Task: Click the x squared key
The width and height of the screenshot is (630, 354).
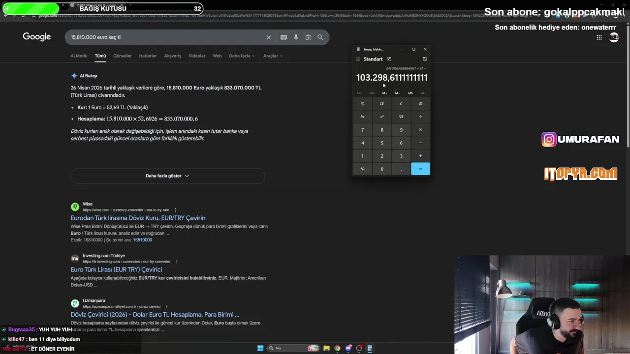Action: tap(382, 117)
